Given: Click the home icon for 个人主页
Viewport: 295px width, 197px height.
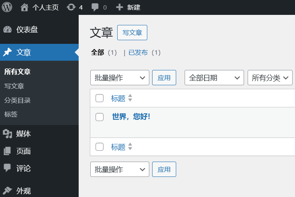Looking at the screenshot, I should [24, 7].
